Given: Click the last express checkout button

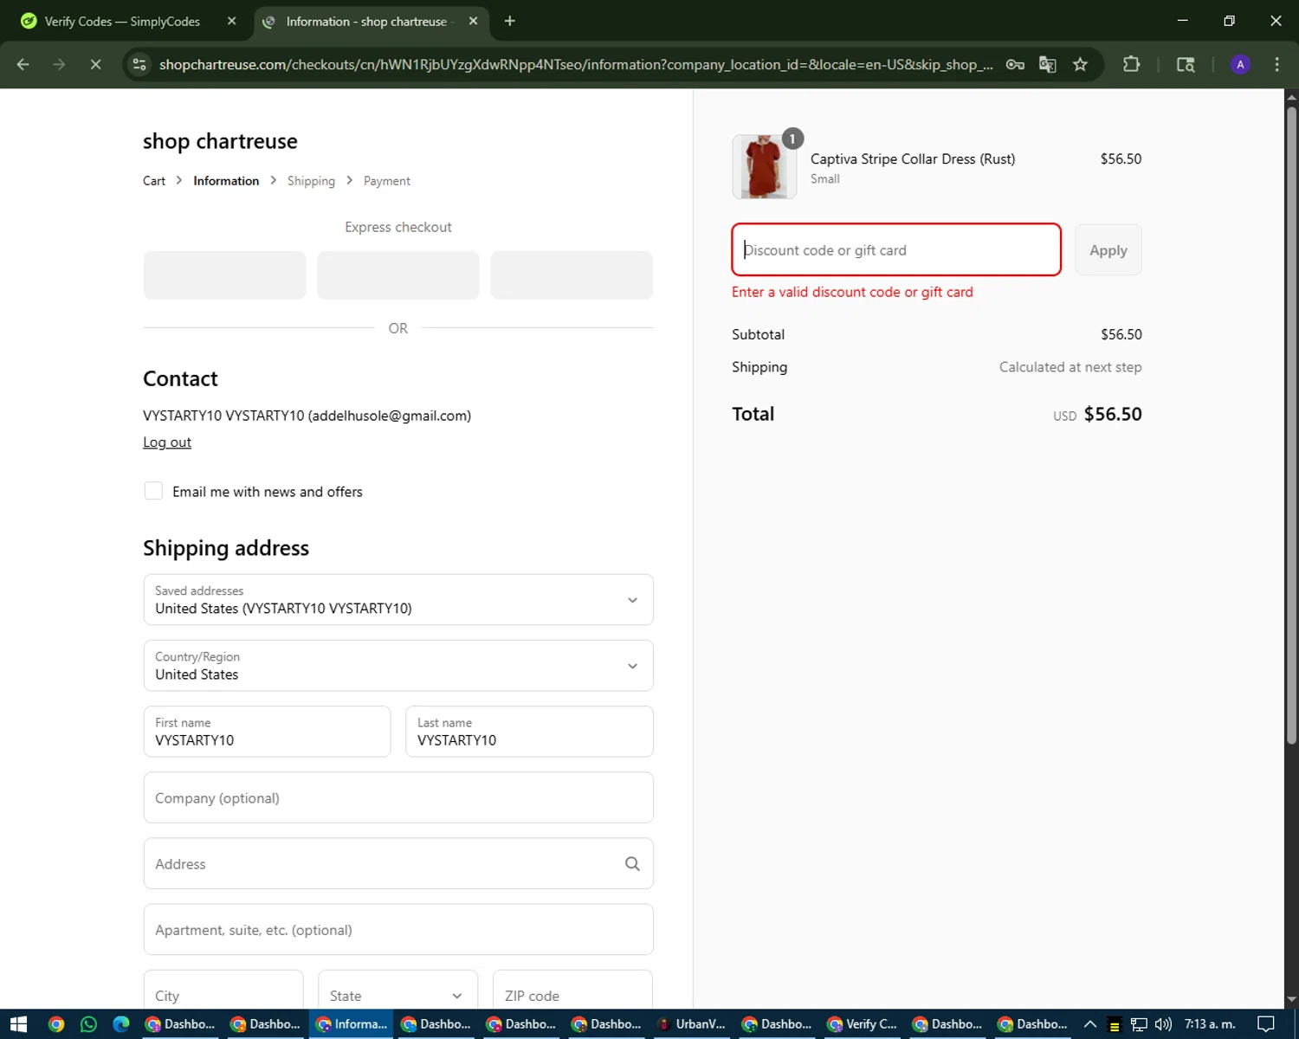Looking at the screenshot, I should pos(572,275).
